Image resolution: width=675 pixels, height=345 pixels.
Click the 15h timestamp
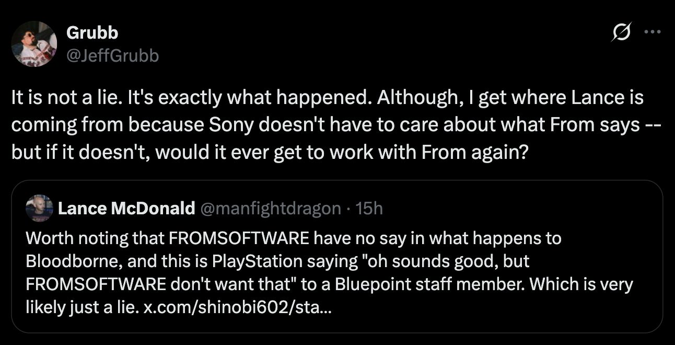click(369, 209)
